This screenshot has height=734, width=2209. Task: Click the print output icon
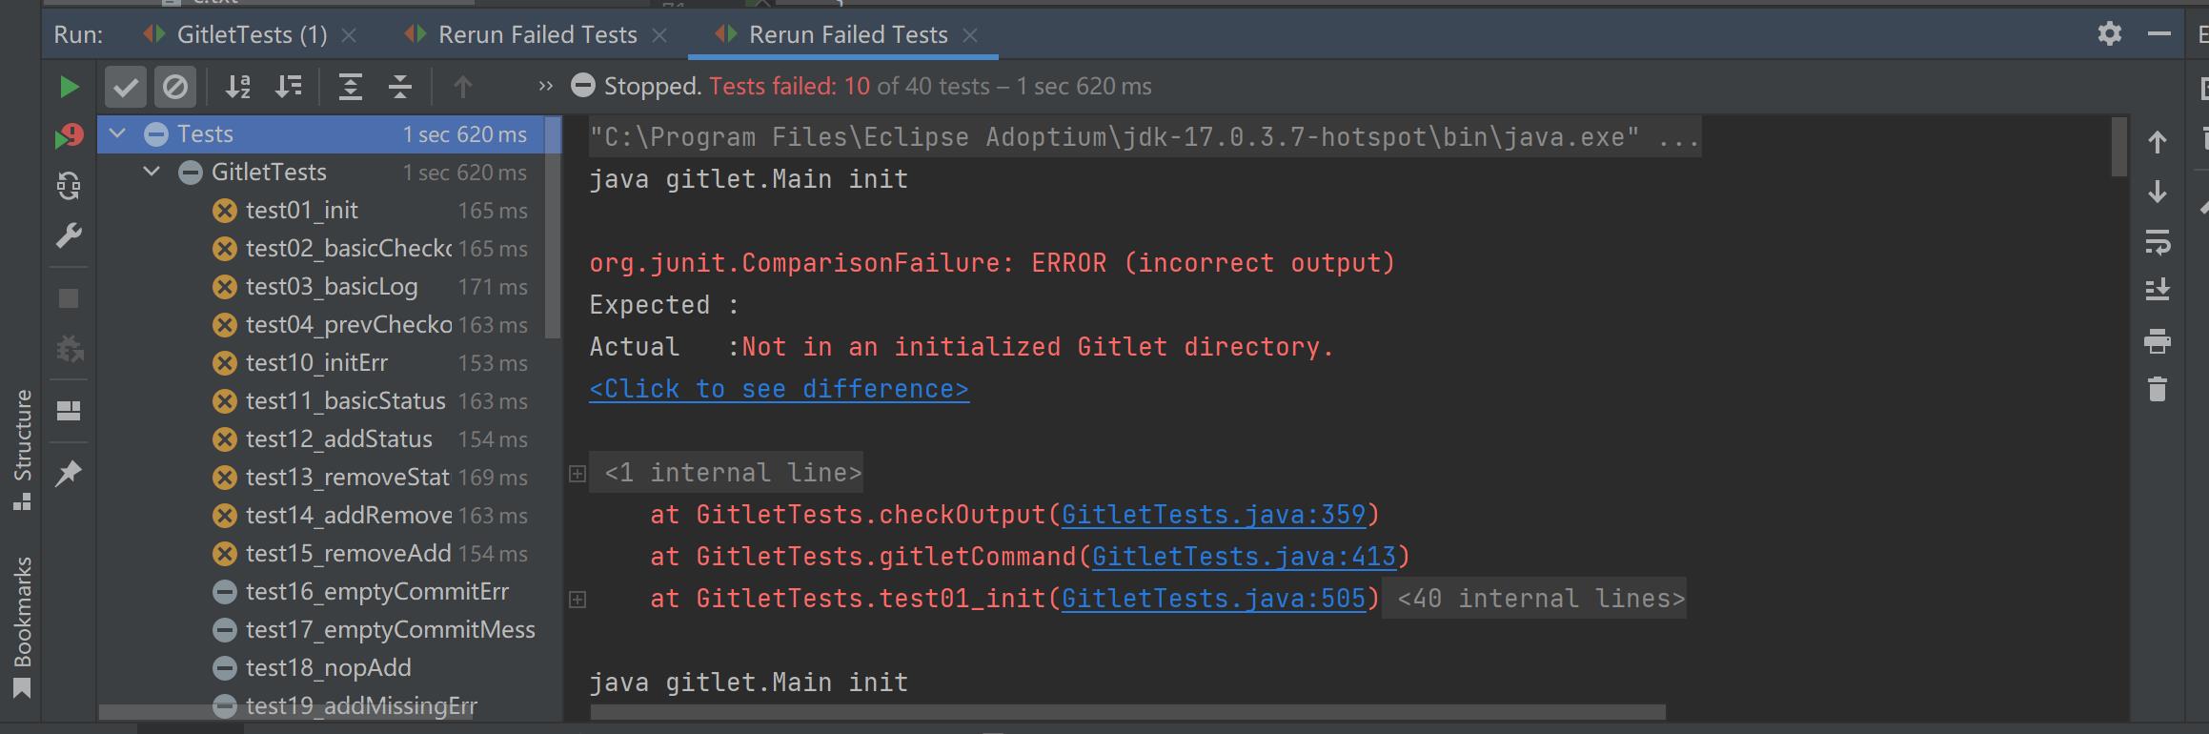pyautogui.click(x=2158, y=341)
